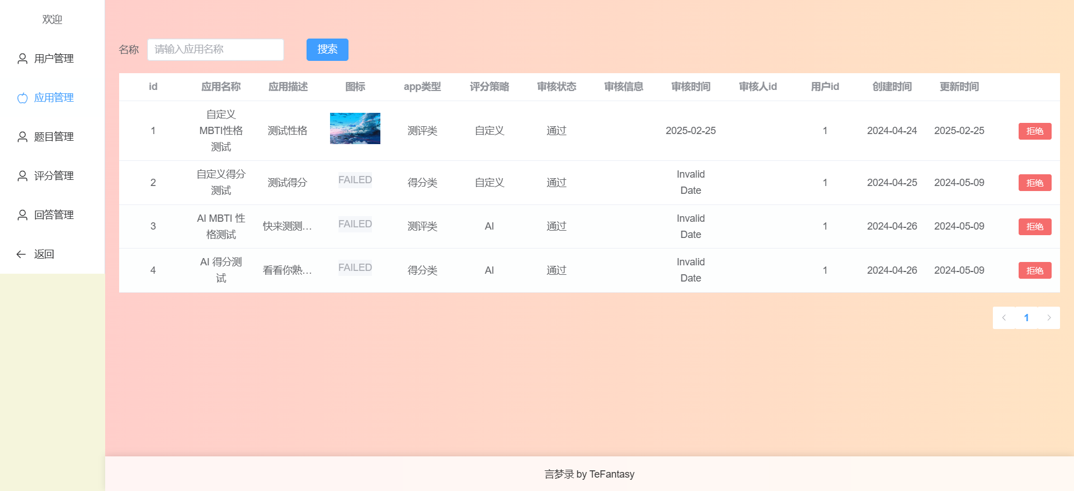Click FAILED image in row 2
The width and height of the screenshot is (1074, 491).
(x=355, y=180)
